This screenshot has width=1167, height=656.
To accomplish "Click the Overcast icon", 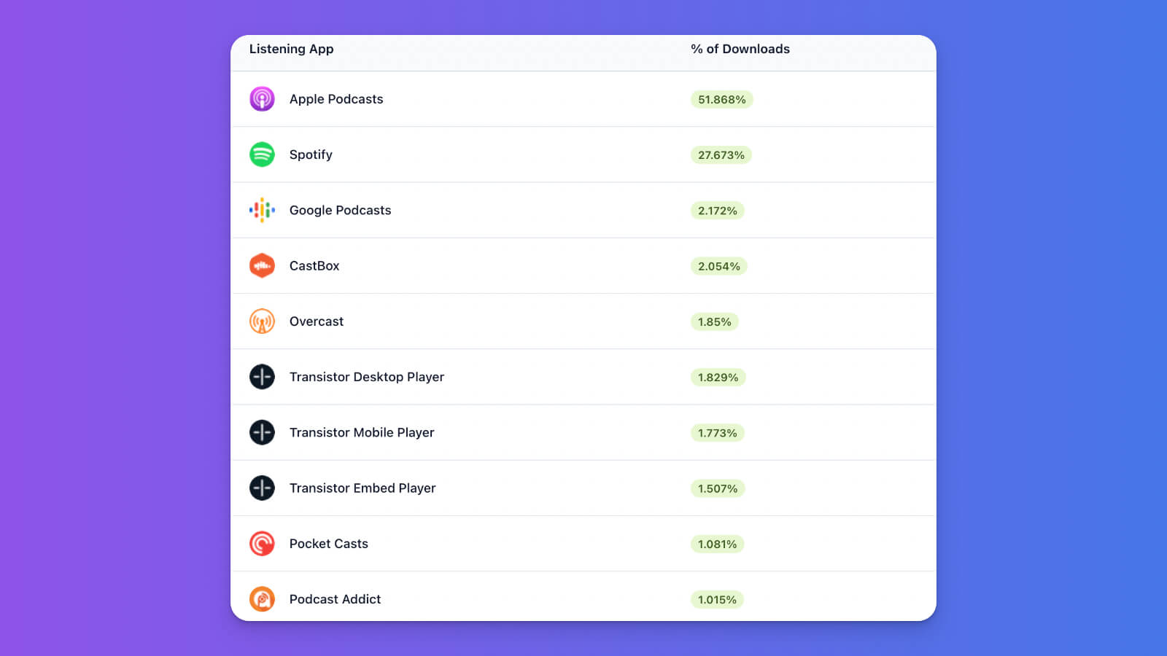I will click(262, 321).
